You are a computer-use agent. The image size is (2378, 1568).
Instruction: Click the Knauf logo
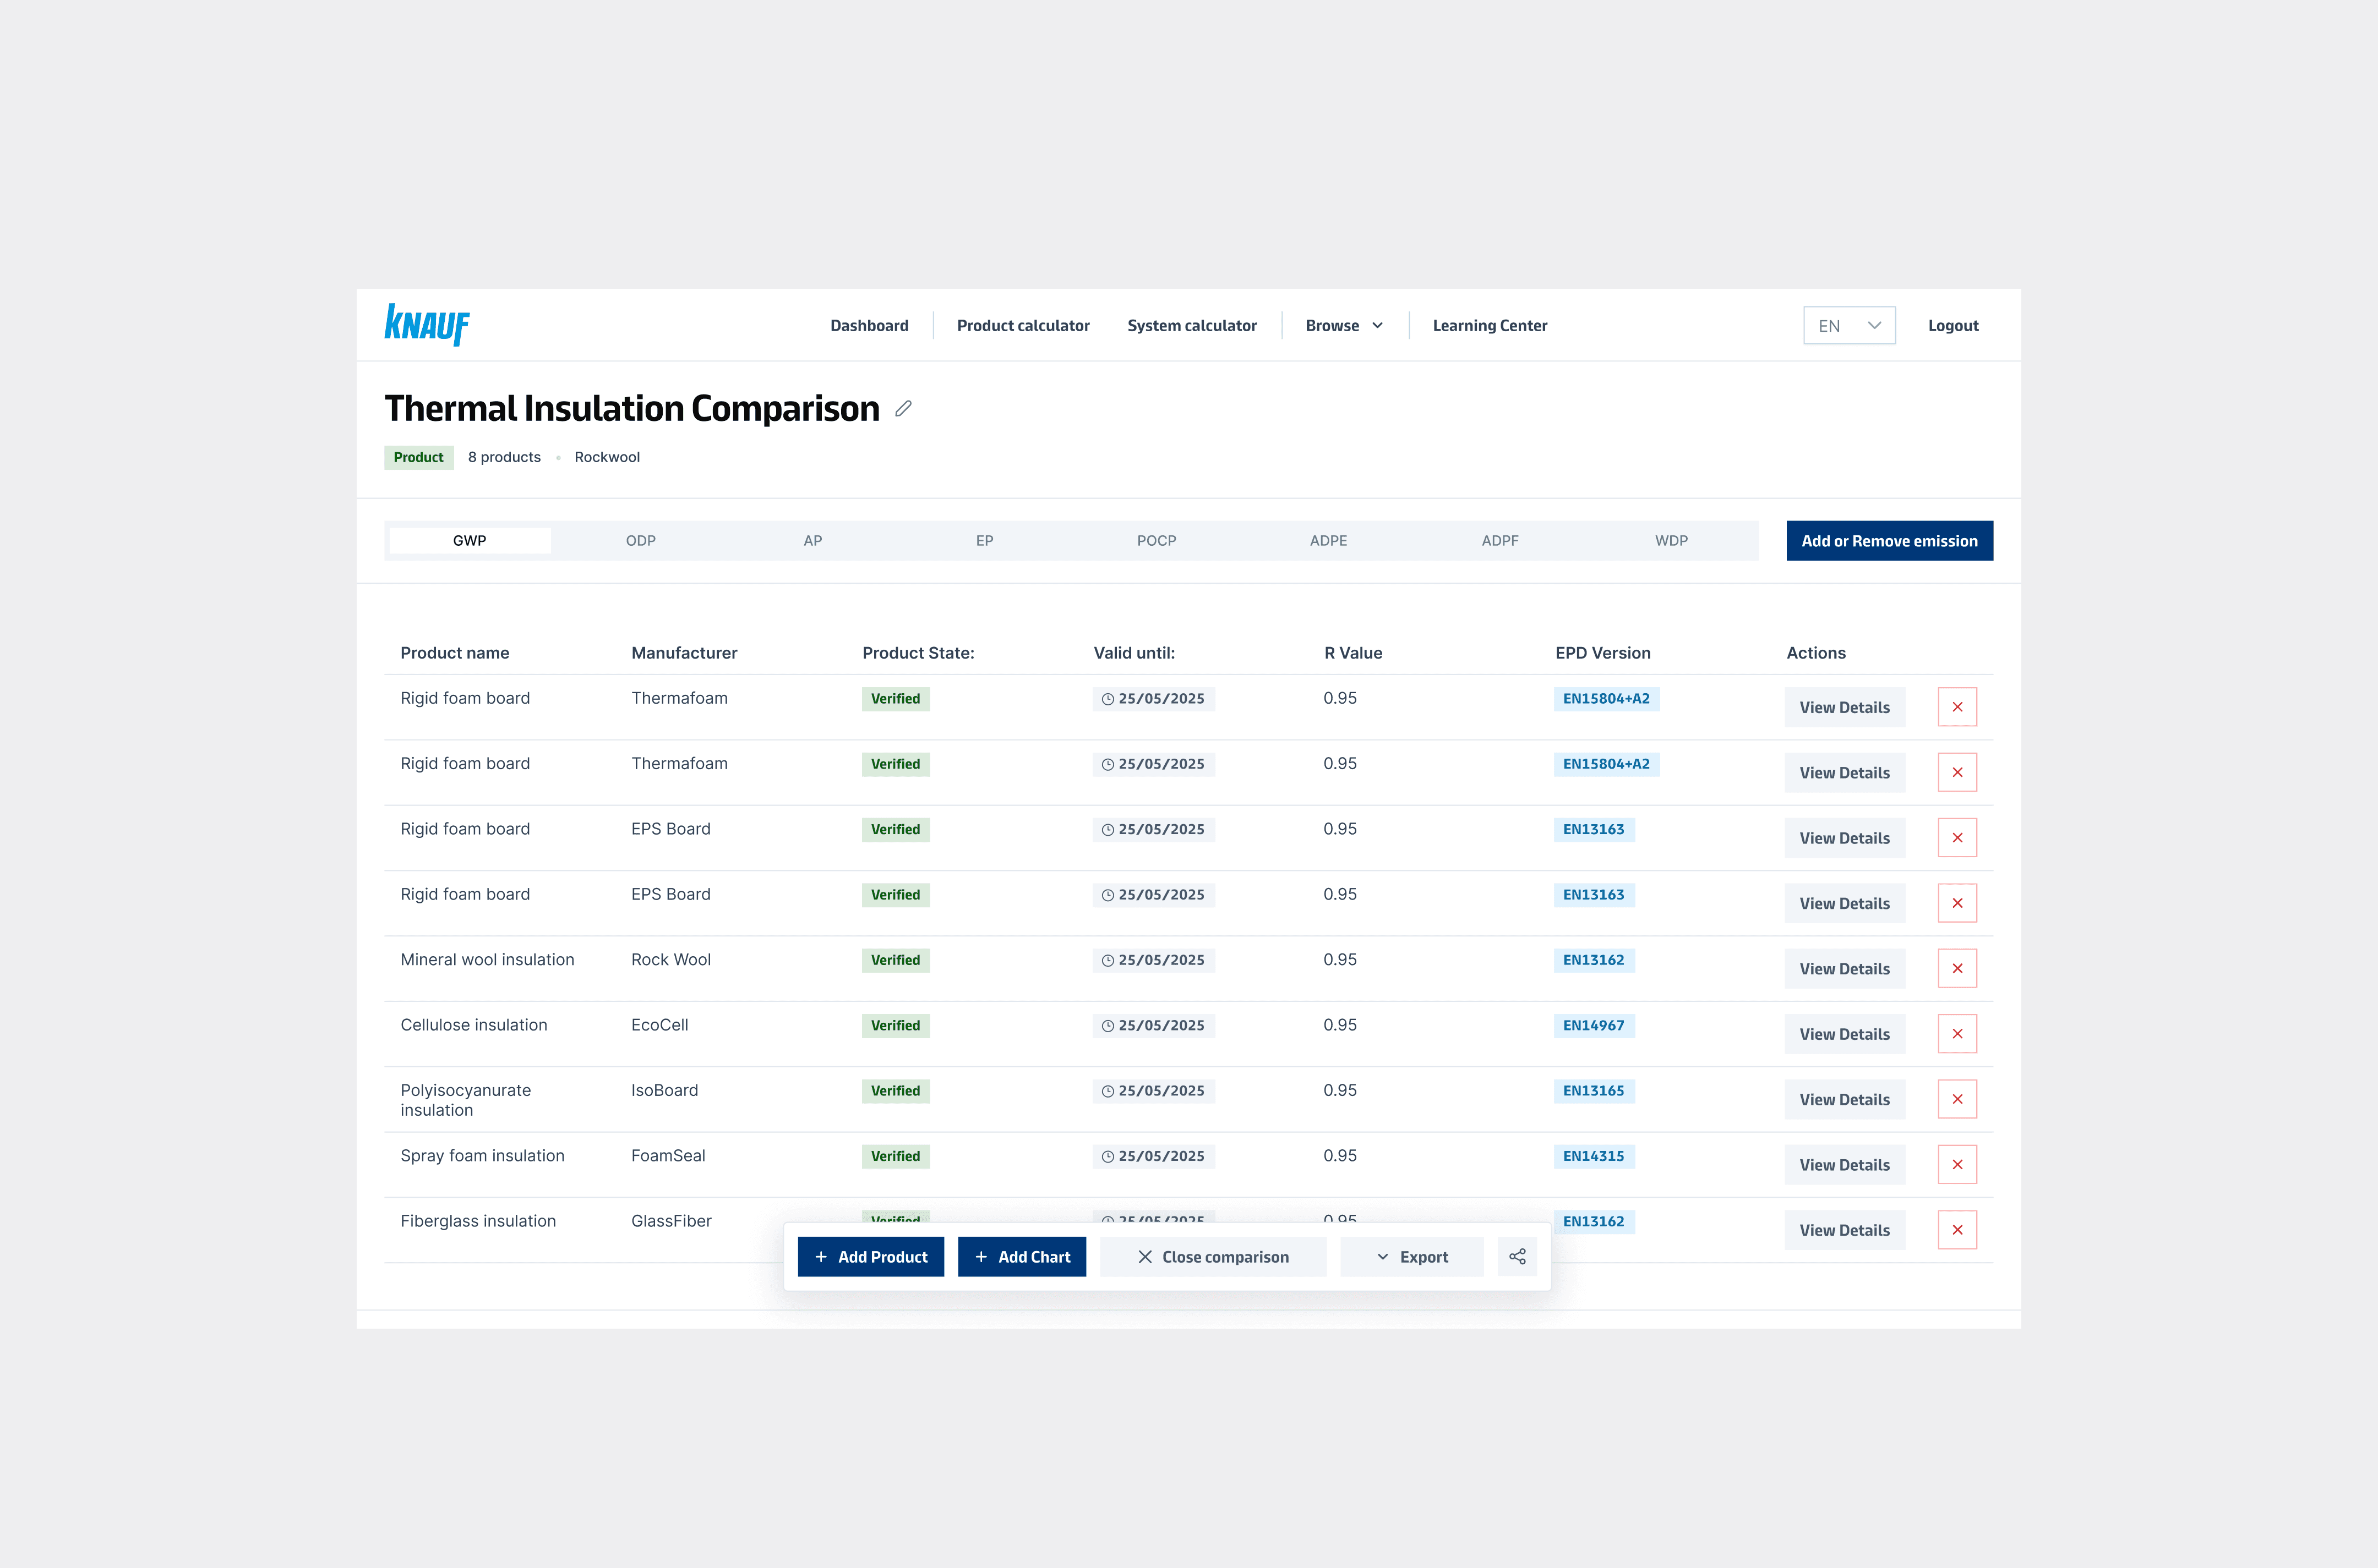pos(427,325)
